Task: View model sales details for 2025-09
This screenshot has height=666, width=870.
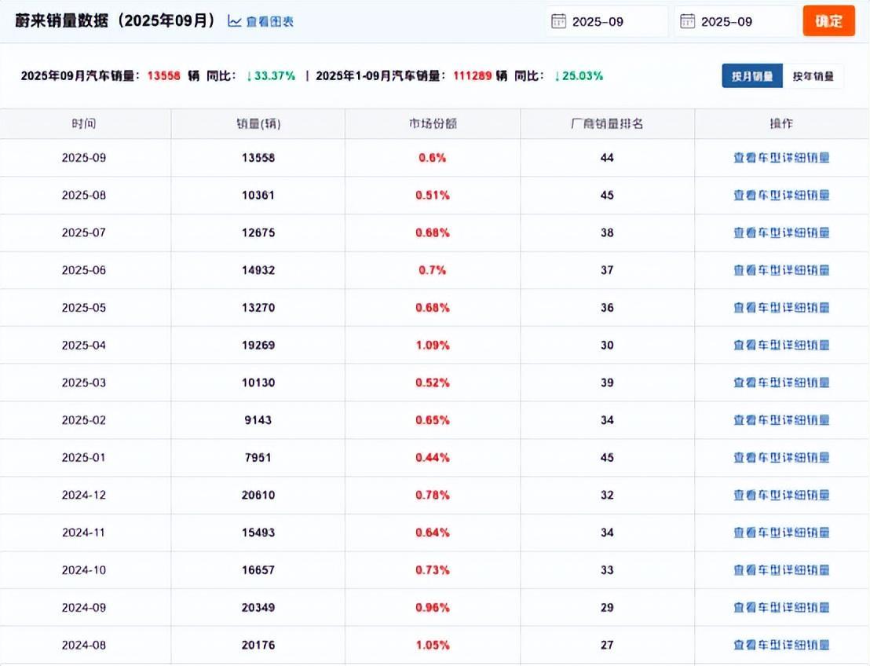Action: pos(781,158)
